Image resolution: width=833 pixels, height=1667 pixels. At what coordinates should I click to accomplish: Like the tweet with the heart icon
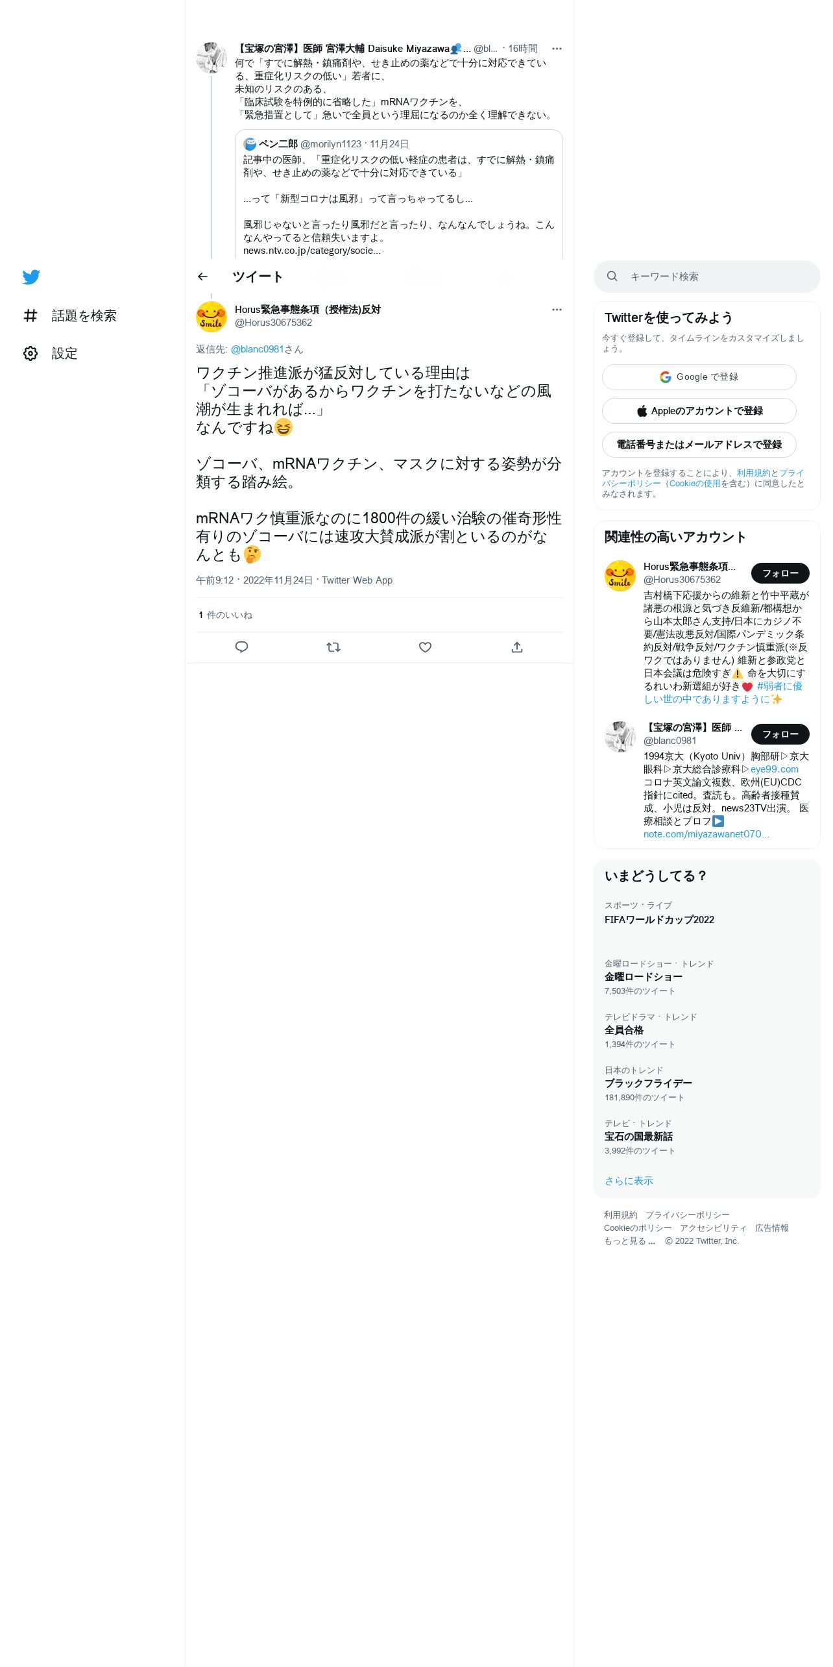coord(425,647)
